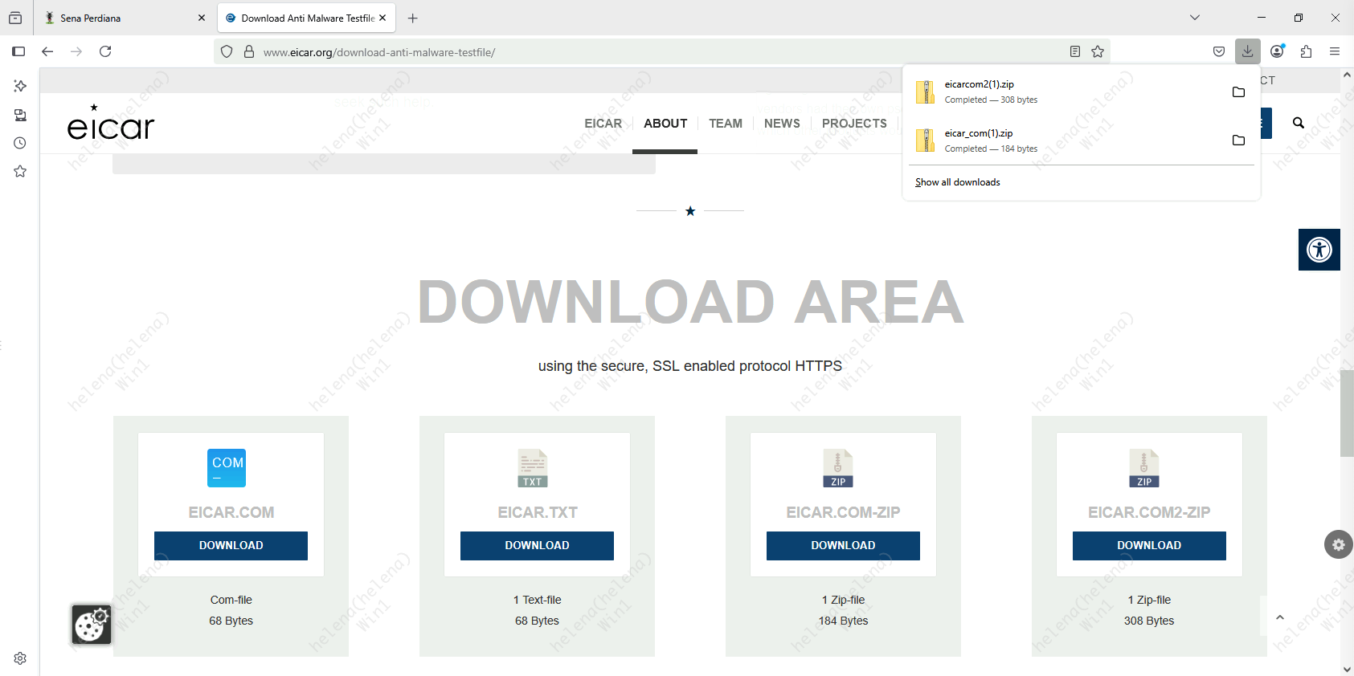Click the Save to Pocket icon
This screenshot has height=676, width=1354.
pyautogui.click(x=1219, y=52)
